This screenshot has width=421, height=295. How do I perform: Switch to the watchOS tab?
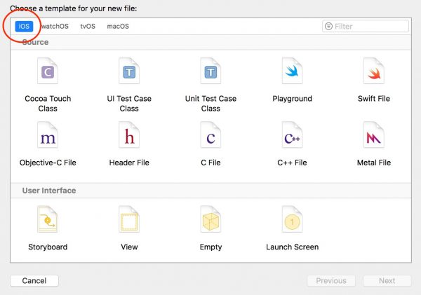[55, 27]
